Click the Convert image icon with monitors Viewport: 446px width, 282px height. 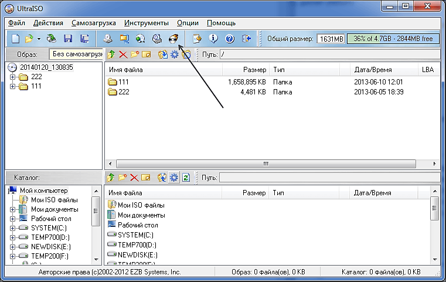point(124,39)
